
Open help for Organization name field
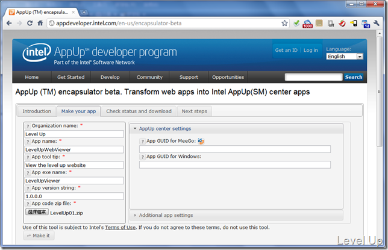(28, 126)
